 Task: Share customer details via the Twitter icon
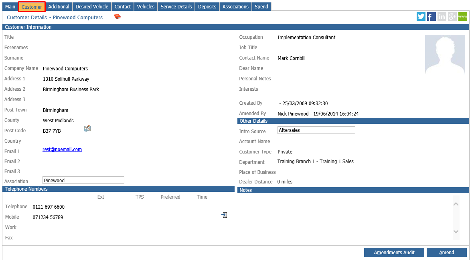pos(421,16)
